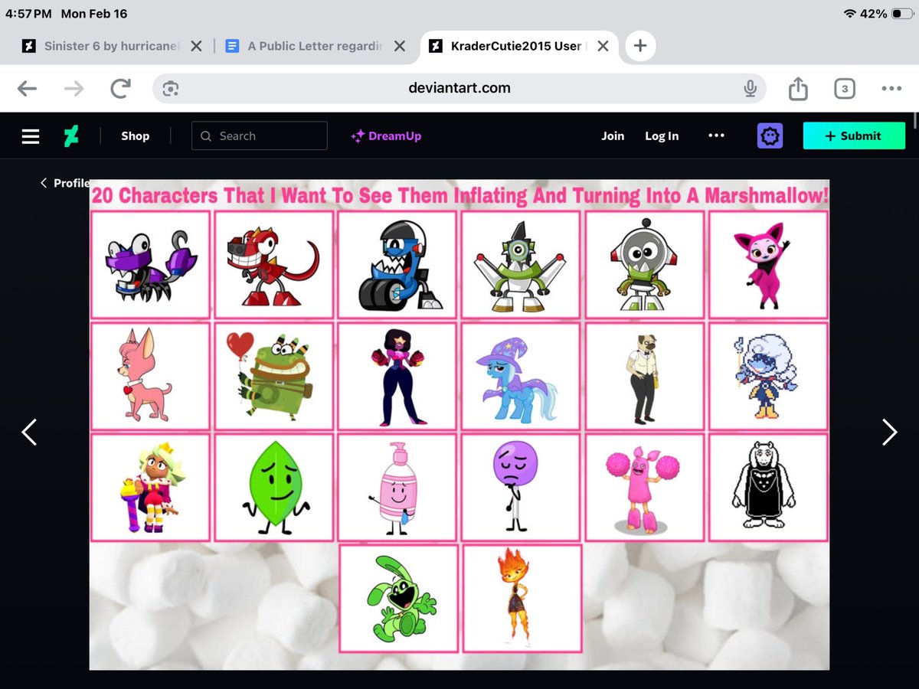919x689 pixels.
Task: Click the green leaf character tile
Action: tap(274, 488)
